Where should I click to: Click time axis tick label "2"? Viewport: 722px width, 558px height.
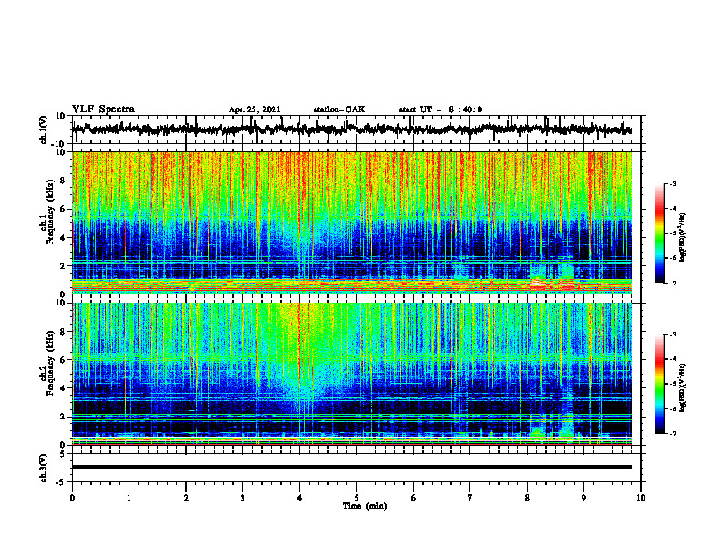(x=186, y=498)
